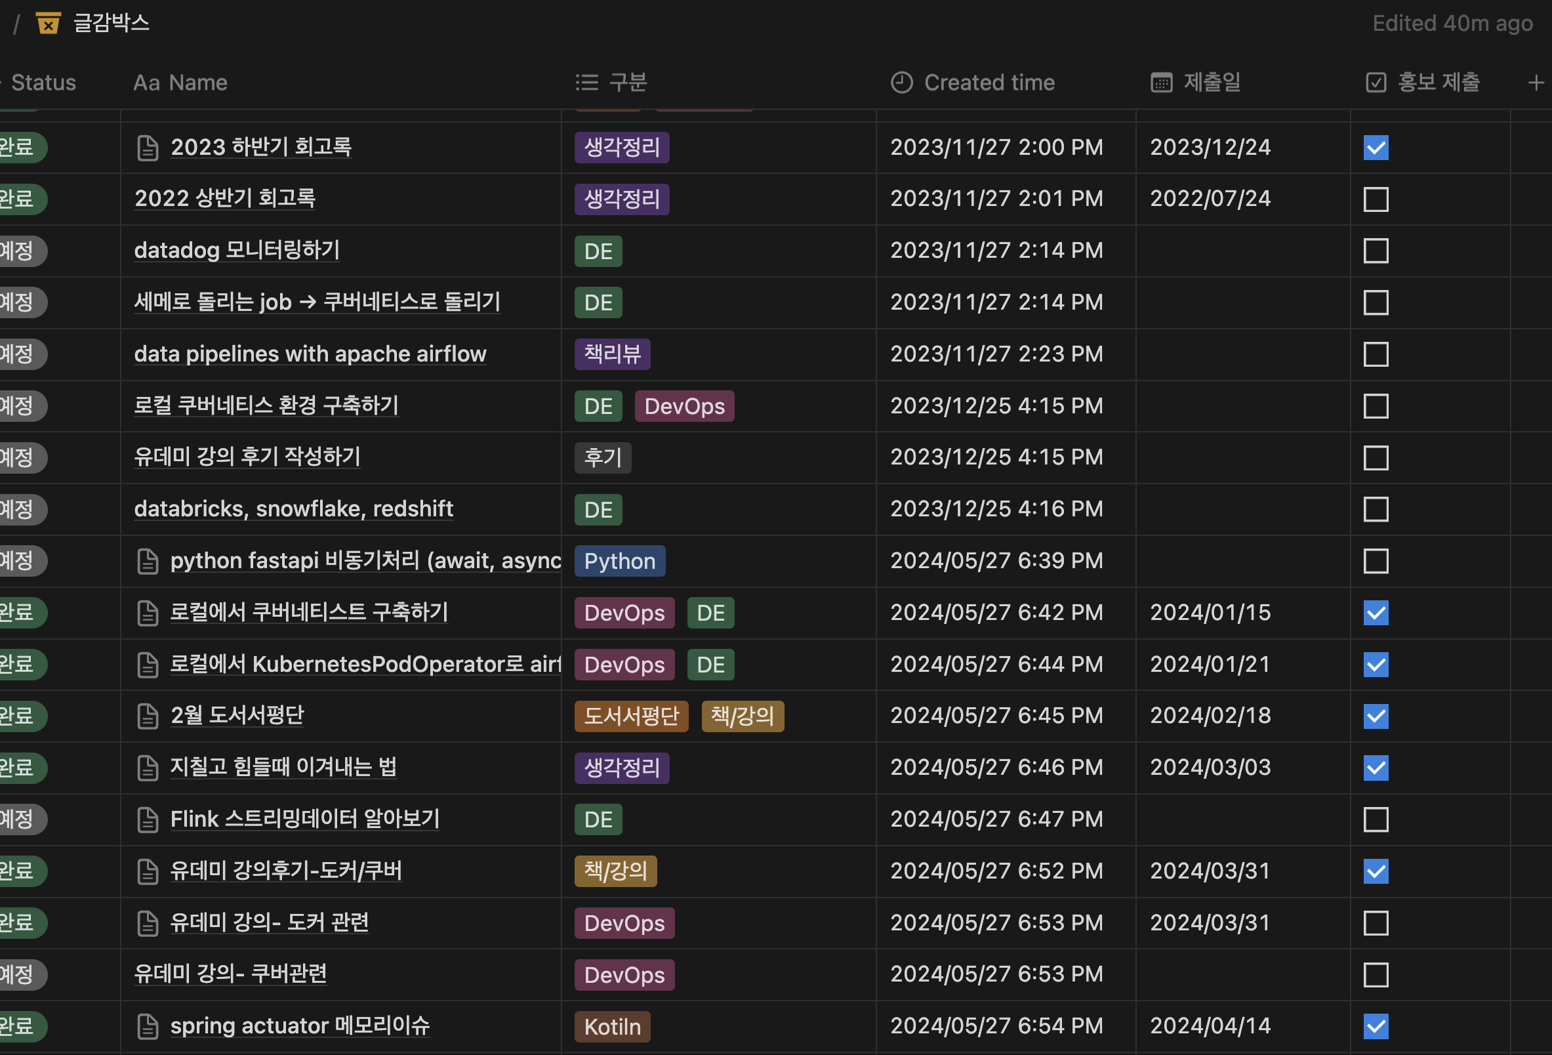Click the clock icon in Created time header

(901, 83)
